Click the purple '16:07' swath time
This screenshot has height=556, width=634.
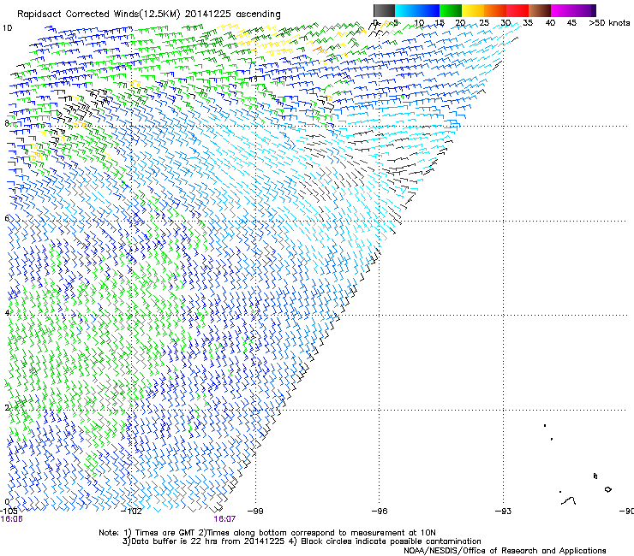pos(224,519)
